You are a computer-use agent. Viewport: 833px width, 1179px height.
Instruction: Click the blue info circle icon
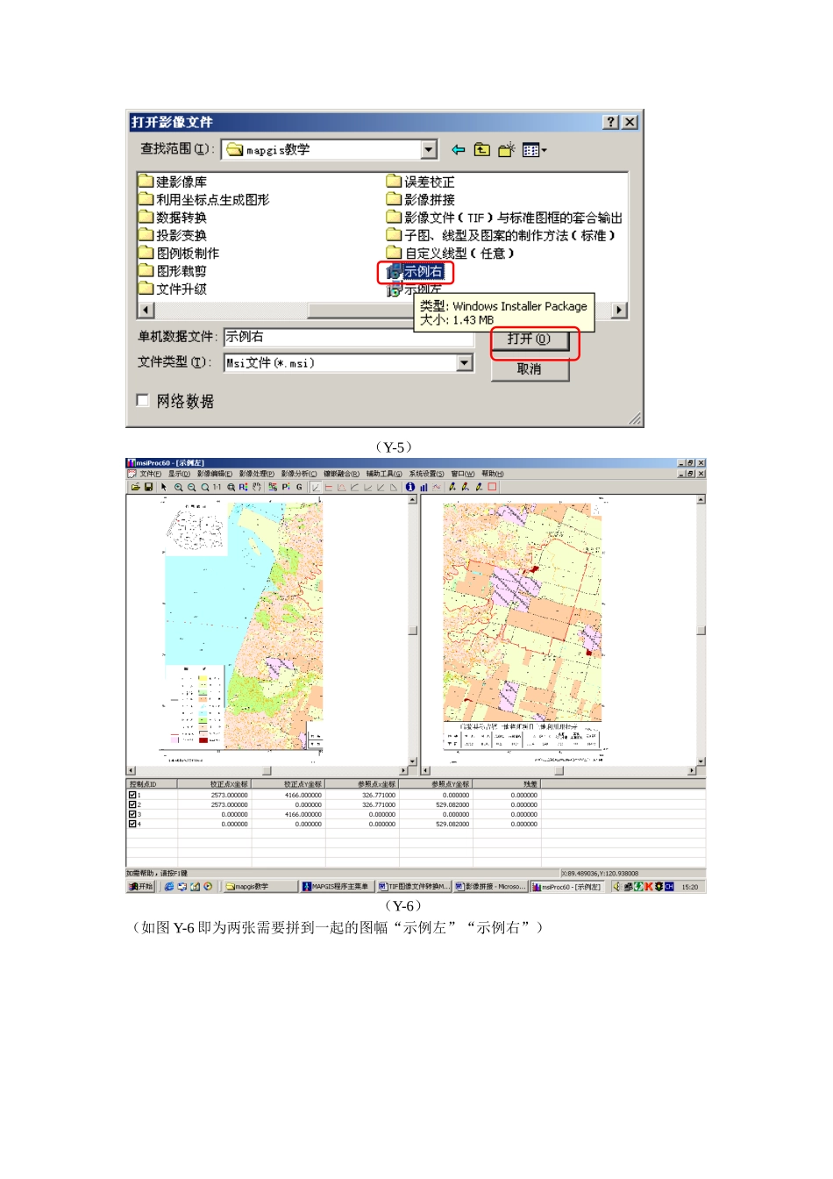(x=409, y=487)
